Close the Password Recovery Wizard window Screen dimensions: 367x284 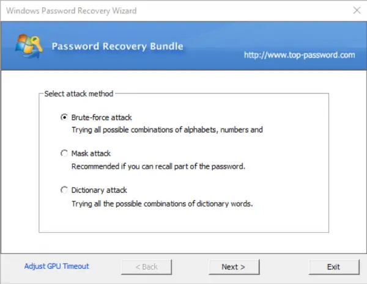pos(357,10)
